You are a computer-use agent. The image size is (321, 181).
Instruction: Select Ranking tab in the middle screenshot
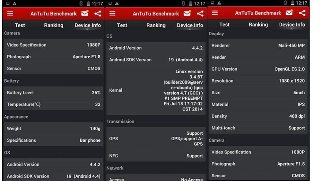pyautogui.click(x=156, y=25)
